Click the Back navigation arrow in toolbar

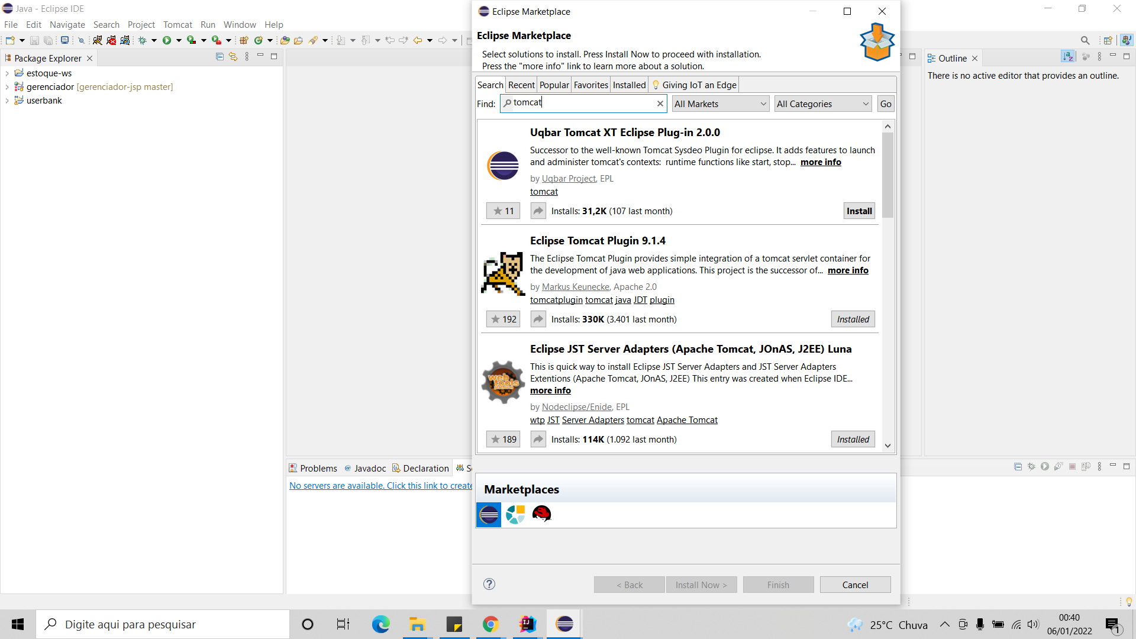tap(418, 40)
